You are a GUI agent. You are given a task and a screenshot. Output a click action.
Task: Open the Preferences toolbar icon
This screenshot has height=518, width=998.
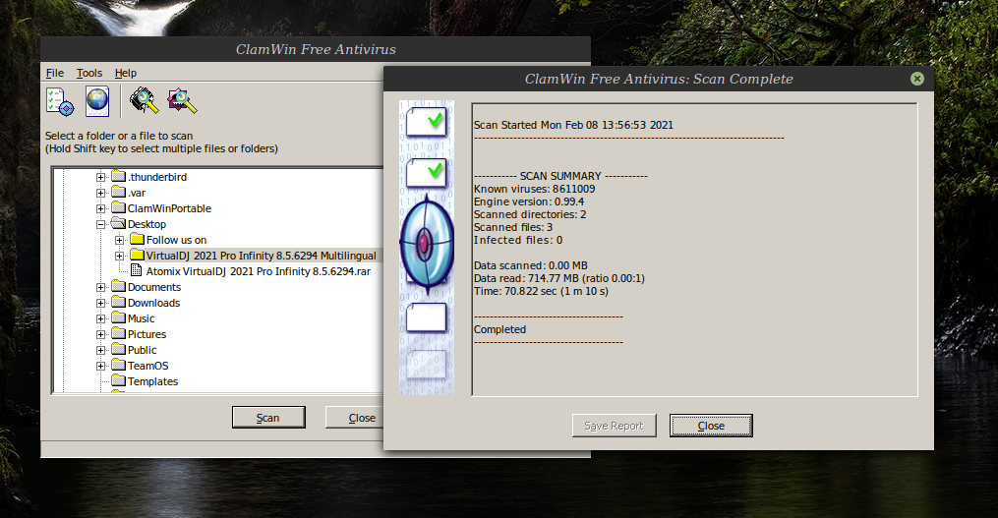pos(60,102)
